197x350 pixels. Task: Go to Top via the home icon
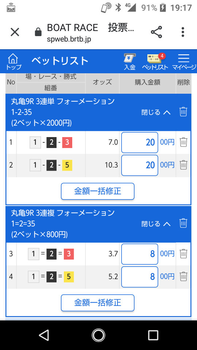pos(13,62)
